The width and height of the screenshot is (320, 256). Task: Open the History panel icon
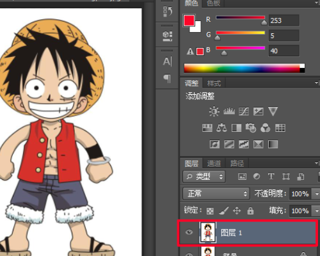point(168,12)
